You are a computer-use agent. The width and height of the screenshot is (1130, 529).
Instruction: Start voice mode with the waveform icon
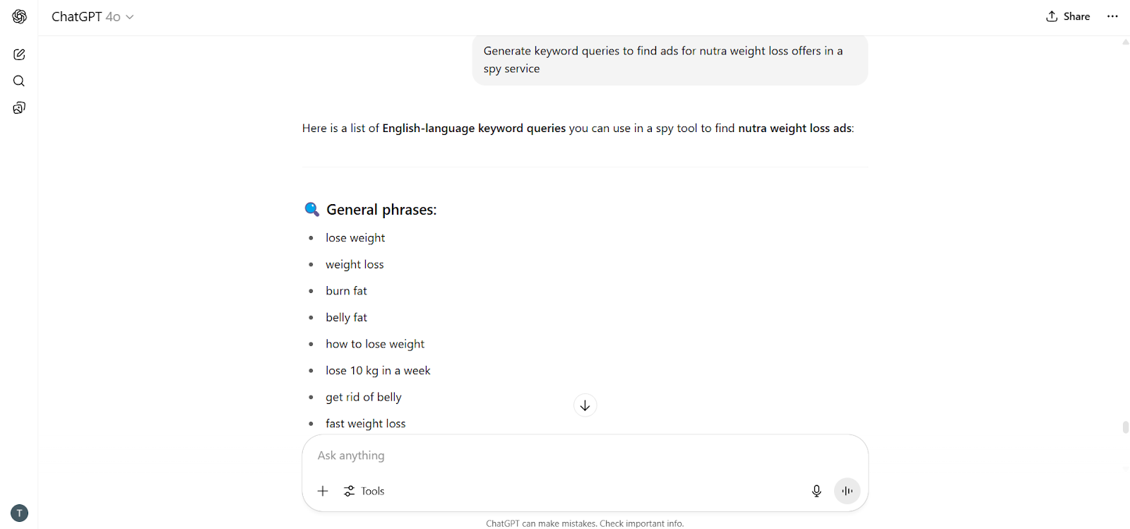[x=847, y=491]
